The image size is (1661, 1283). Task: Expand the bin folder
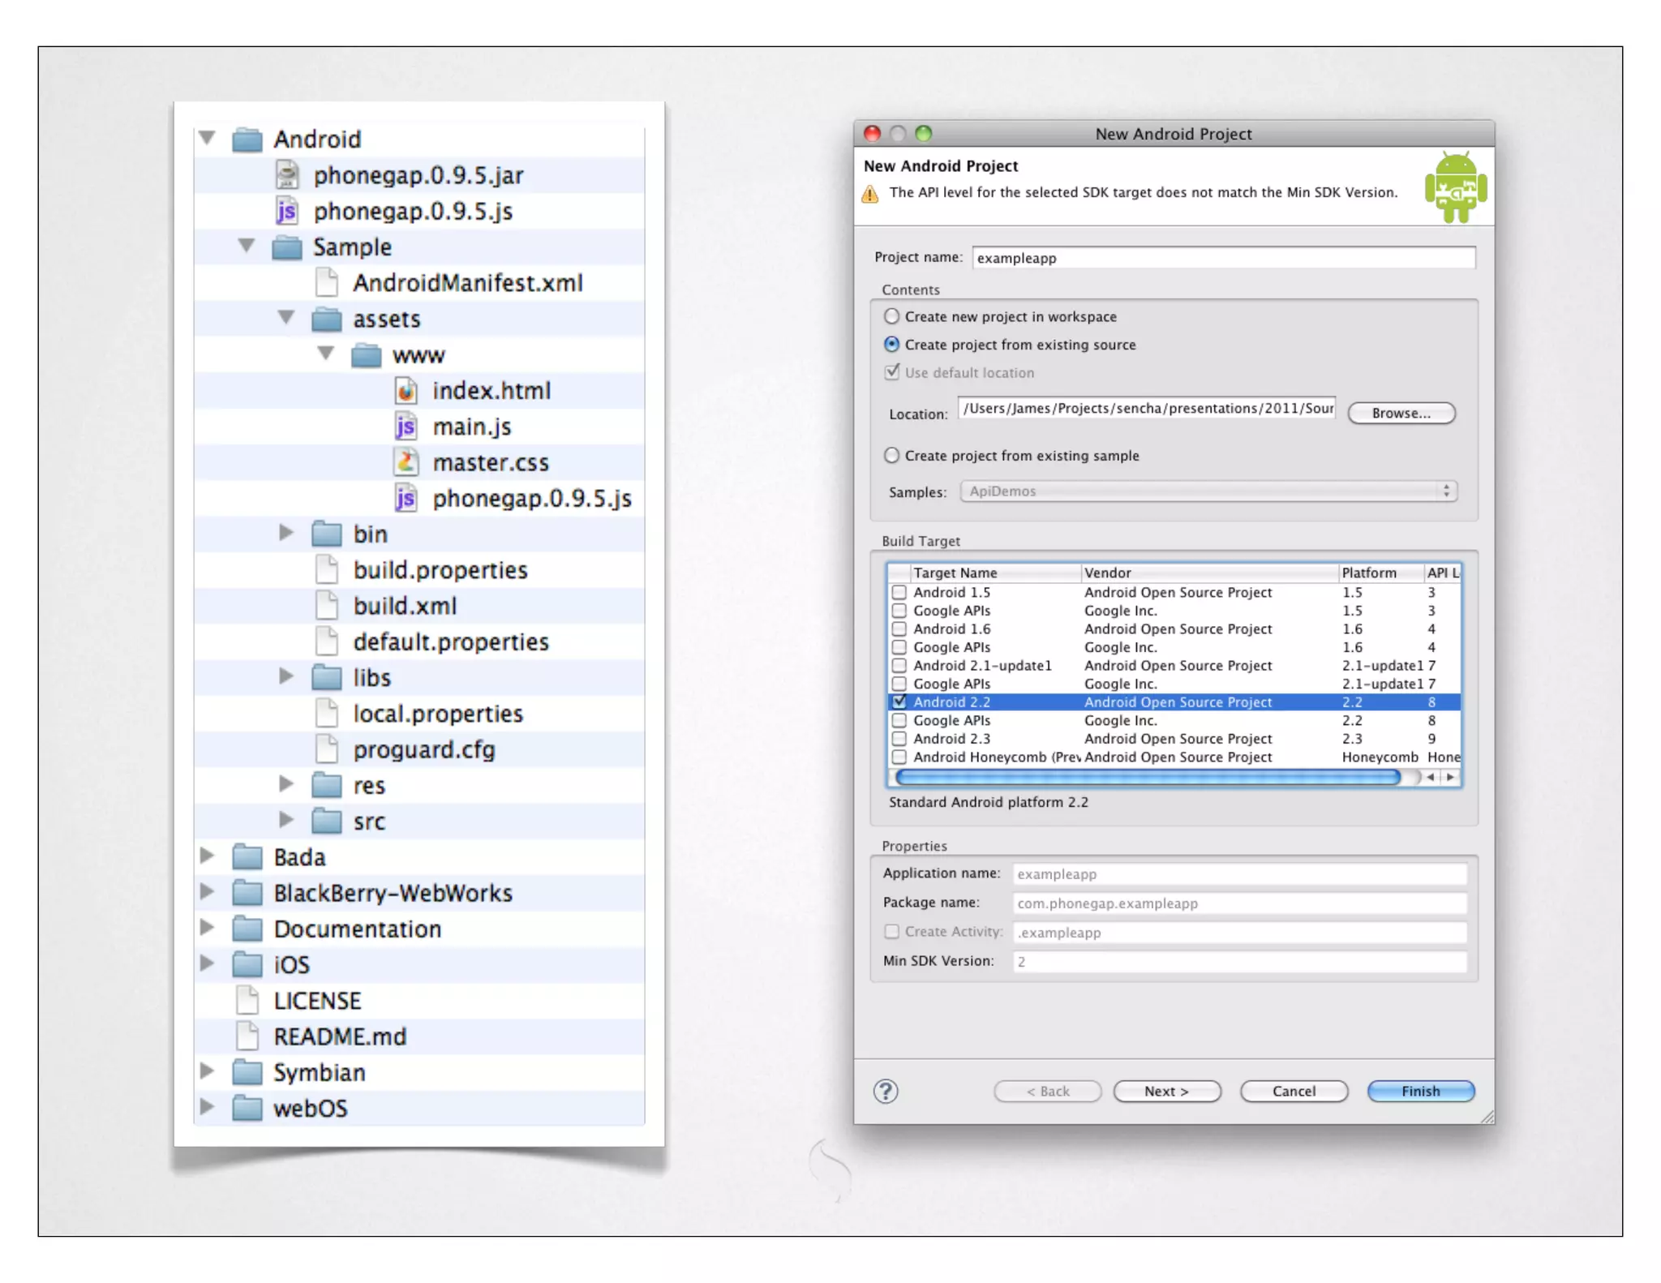point(286,533)
